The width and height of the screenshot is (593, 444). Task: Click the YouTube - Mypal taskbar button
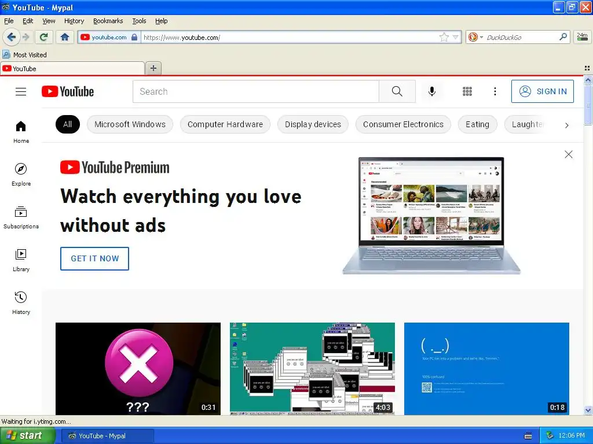[x=108, y=436]
